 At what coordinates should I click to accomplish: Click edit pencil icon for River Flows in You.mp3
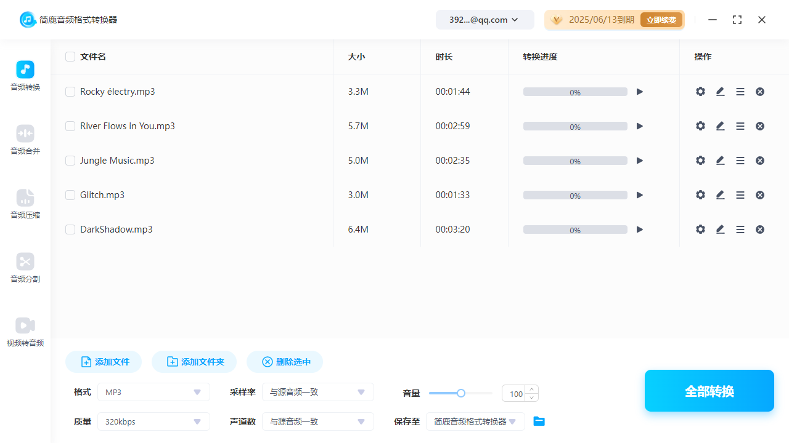tap(720, 126)
